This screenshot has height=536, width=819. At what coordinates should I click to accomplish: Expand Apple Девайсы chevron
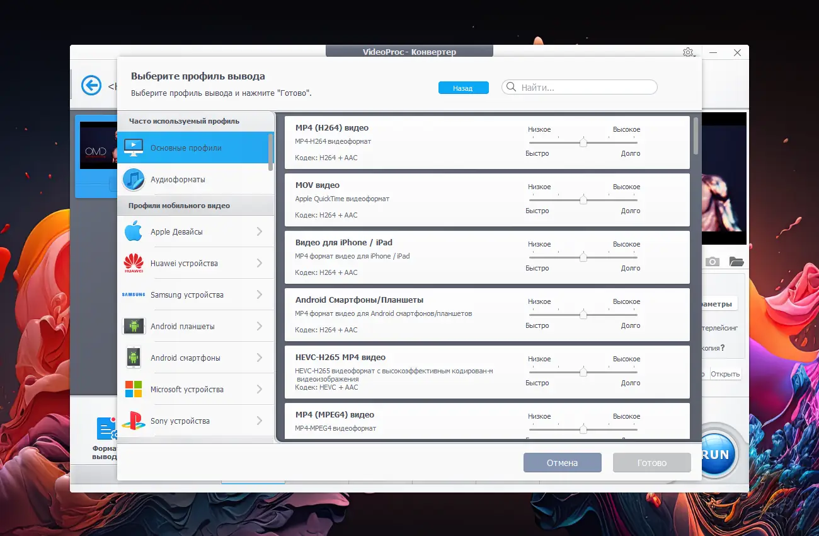260,231
